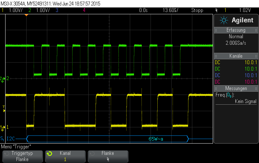The image size is (259, 163).
Task: Click channel 1 ground reference marker
Action: coord(3,128)
